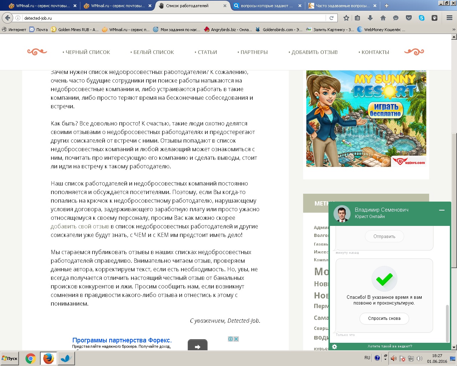Open chat widget settings gear icon

pos(335,346)
